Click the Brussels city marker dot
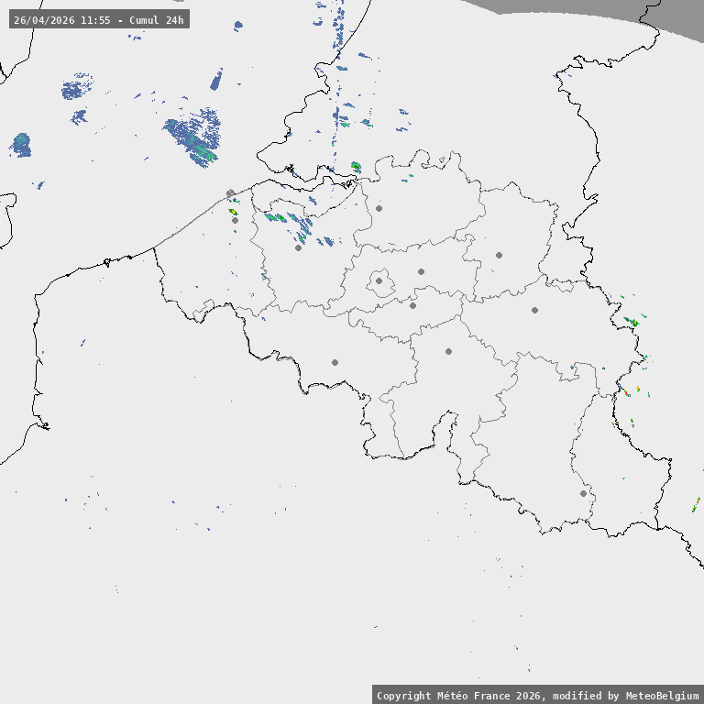The height and width of the screenshot is (704, 704). coord(379,281)
